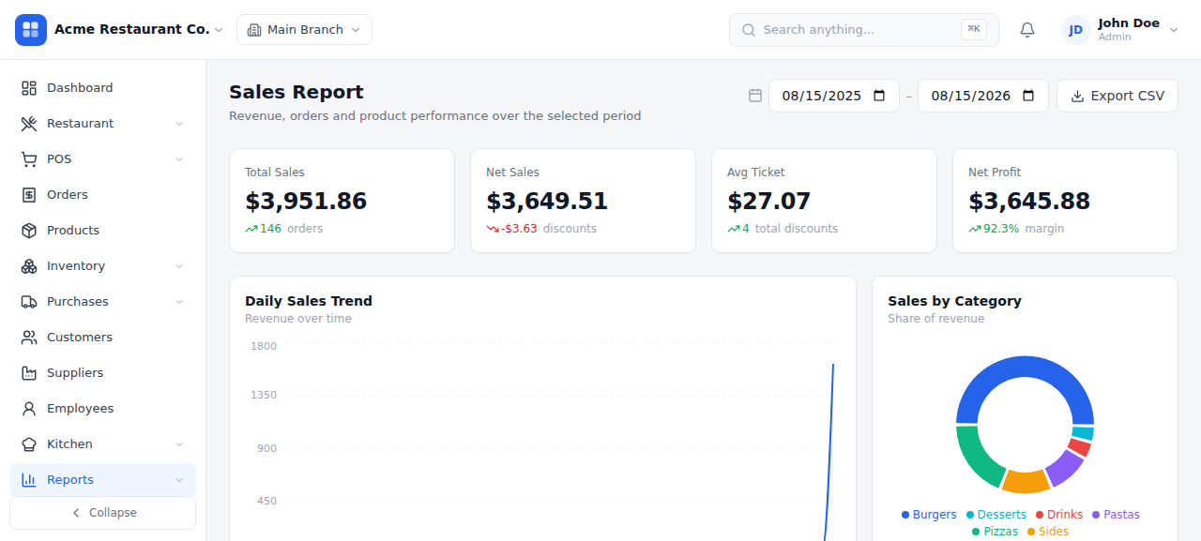1201x541 pixels.
Task: Toggle Burgers in the chart legend
Action: click(x=929, y=515)
